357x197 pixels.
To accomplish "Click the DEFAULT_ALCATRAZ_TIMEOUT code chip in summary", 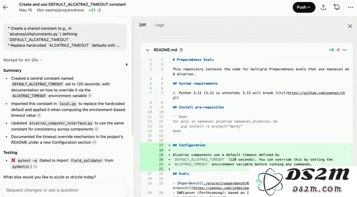I will click(38, 84).
